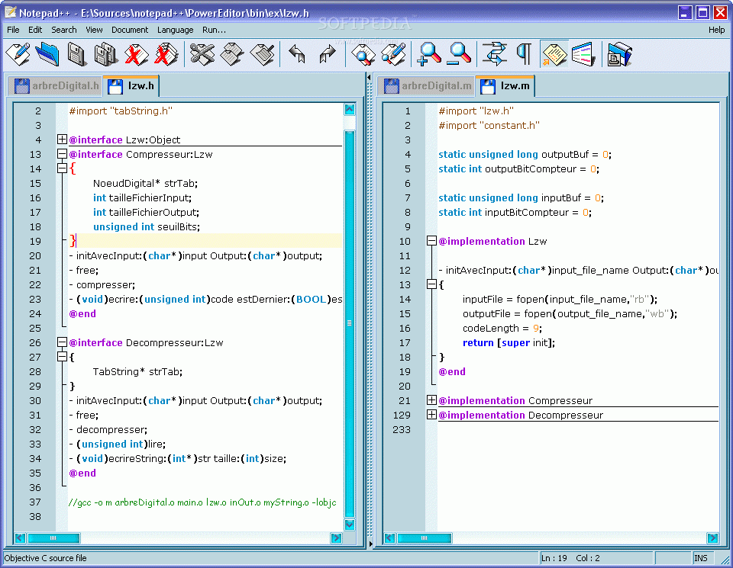Screen dimensions: 733x568
Task: Click left pane horizontal scrollbar thumb
Action: click(53, 538)
